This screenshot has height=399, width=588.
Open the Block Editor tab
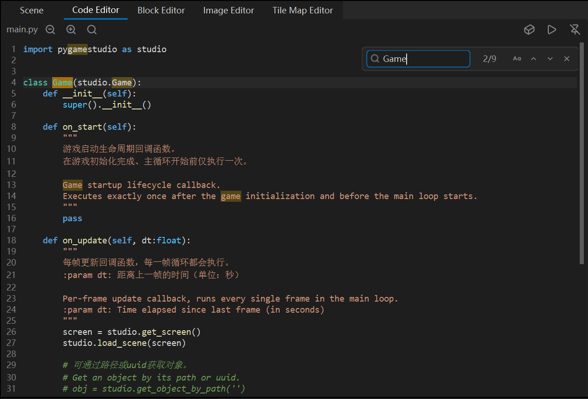point(161,10)
